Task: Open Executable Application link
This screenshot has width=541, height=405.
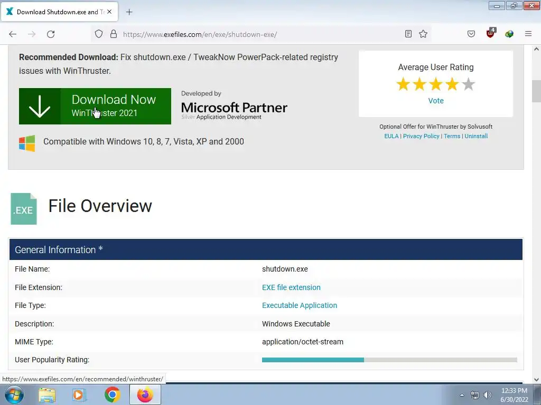Action: coord(300,305)
